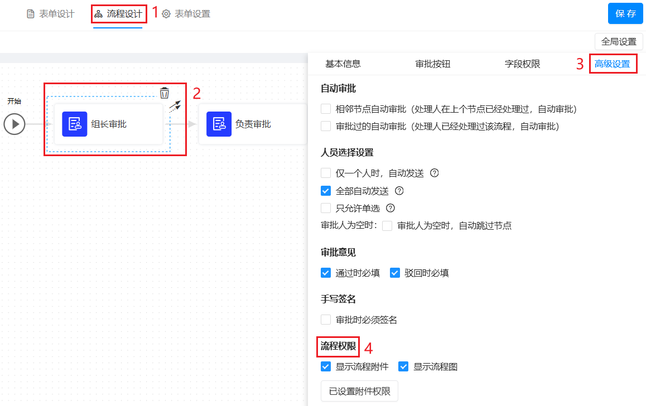Click 已设置附件权限 button
646x406 pixels.
(359, 391)
